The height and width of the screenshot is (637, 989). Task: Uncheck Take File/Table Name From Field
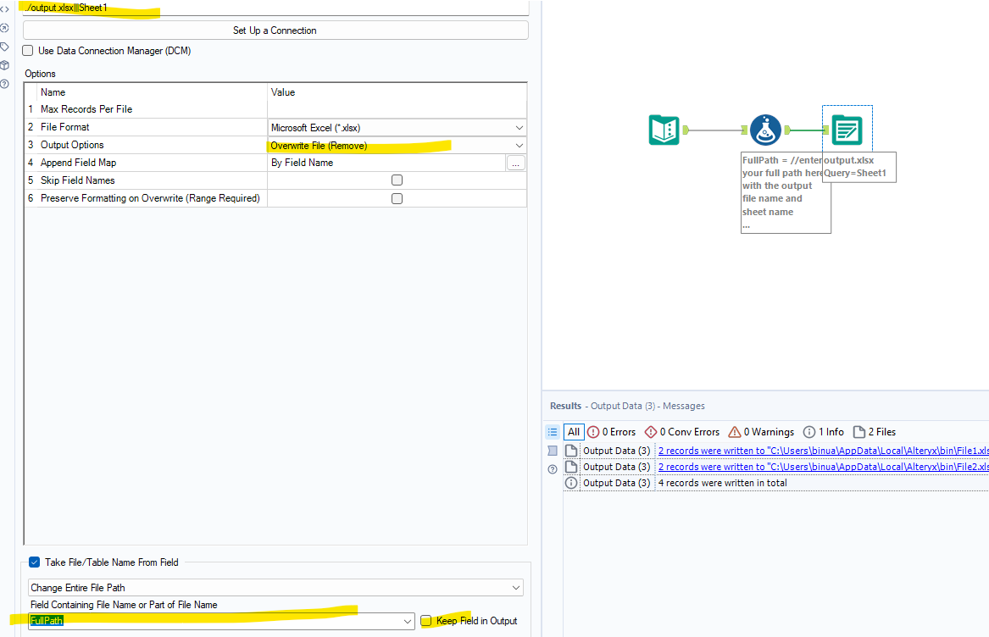[34, 562]
